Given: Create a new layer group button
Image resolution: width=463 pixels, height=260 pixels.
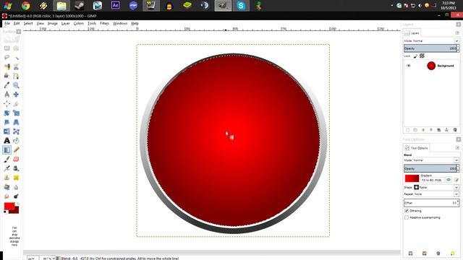Looking at the screenshot, I should pos(415,130).
